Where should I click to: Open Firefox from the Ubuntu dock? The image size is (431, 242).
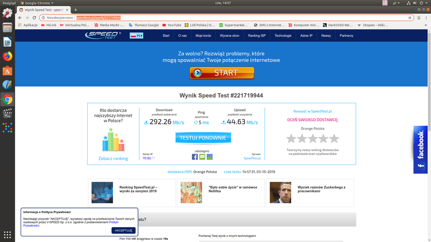point(7,56)
